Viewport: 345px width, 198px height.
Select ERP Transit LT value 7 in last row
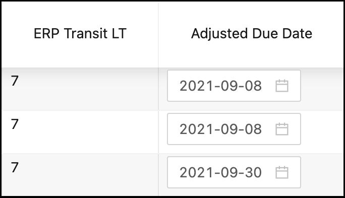click(x=15, y=167)
